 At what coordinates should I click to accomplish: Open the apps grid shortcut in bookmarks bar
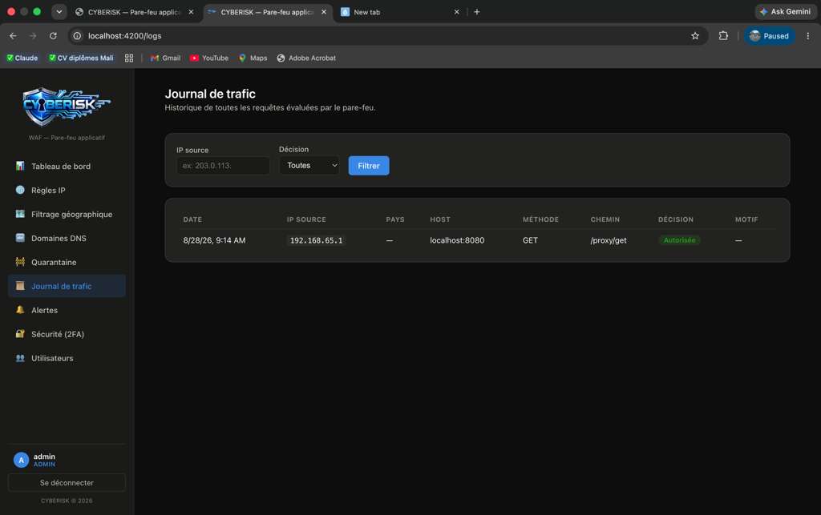pos(129,58)
